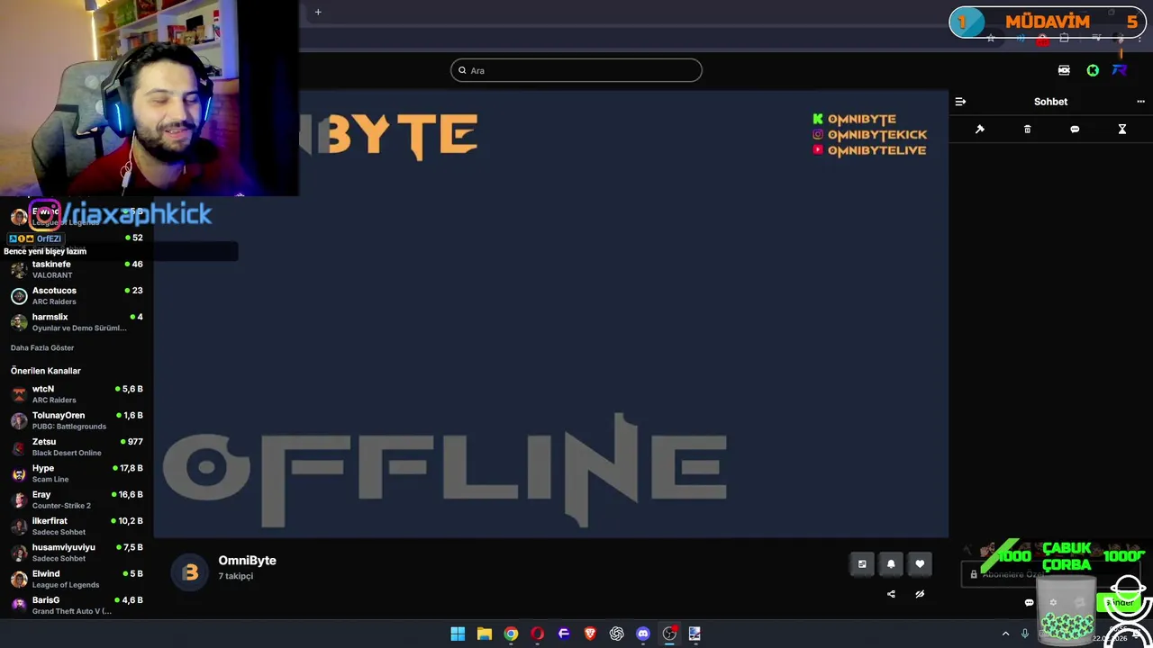Open the Windows Start menu
This screenshot has height=648, width=1153.
coord(458,634)
